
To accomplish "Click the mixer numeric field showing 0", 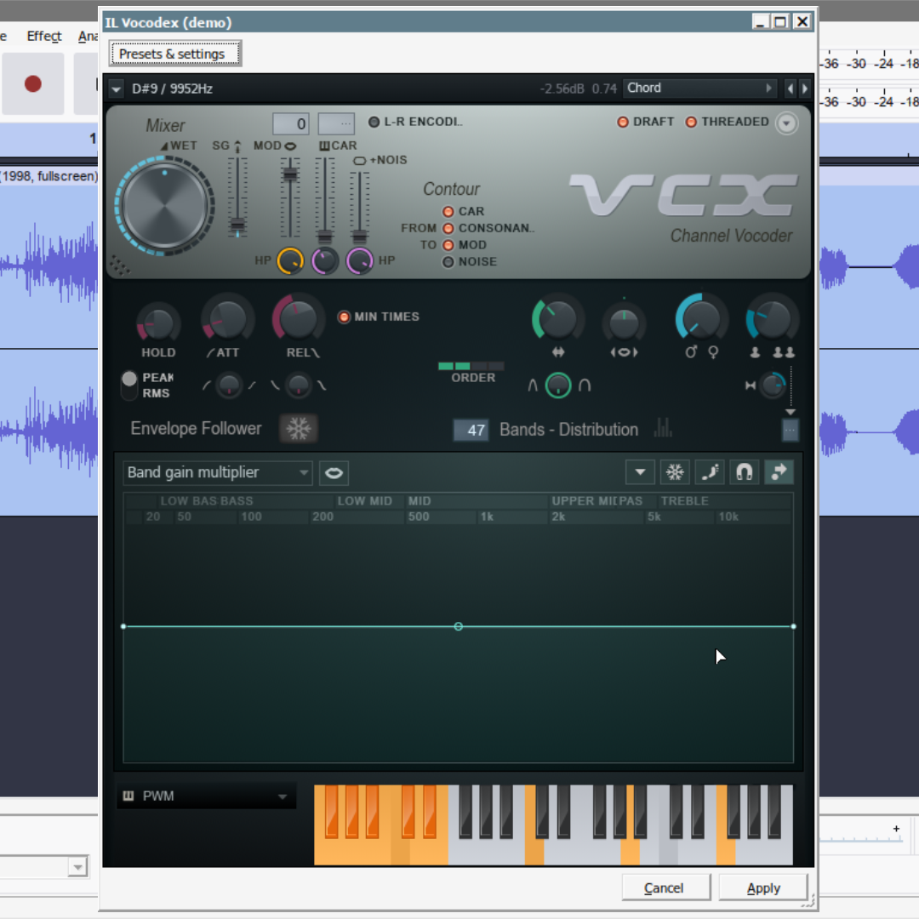I will tap(290, 123).
